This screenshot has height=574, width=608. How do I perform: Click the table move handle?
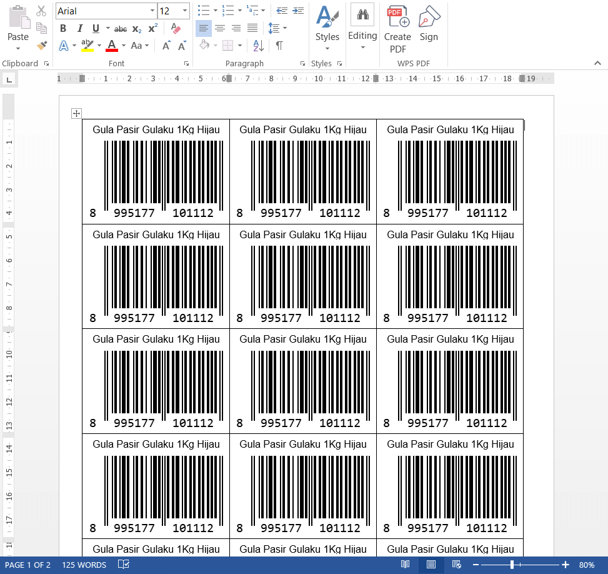pos(76,113)
